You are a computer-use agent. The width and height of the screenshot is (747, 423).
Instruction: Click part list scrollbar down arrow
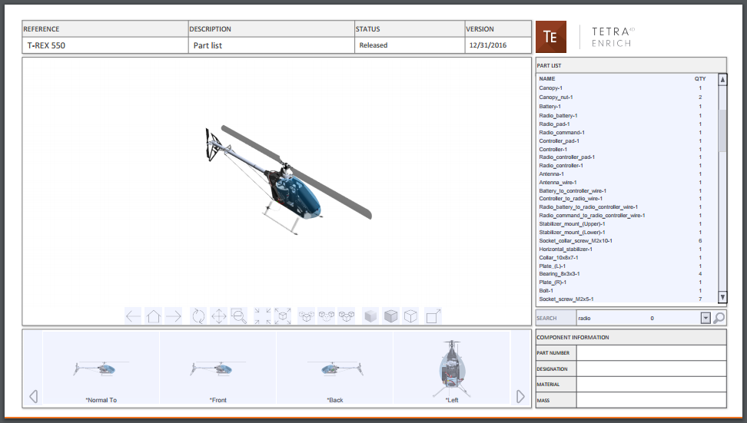pyautogui.click(x=722, y=297)
